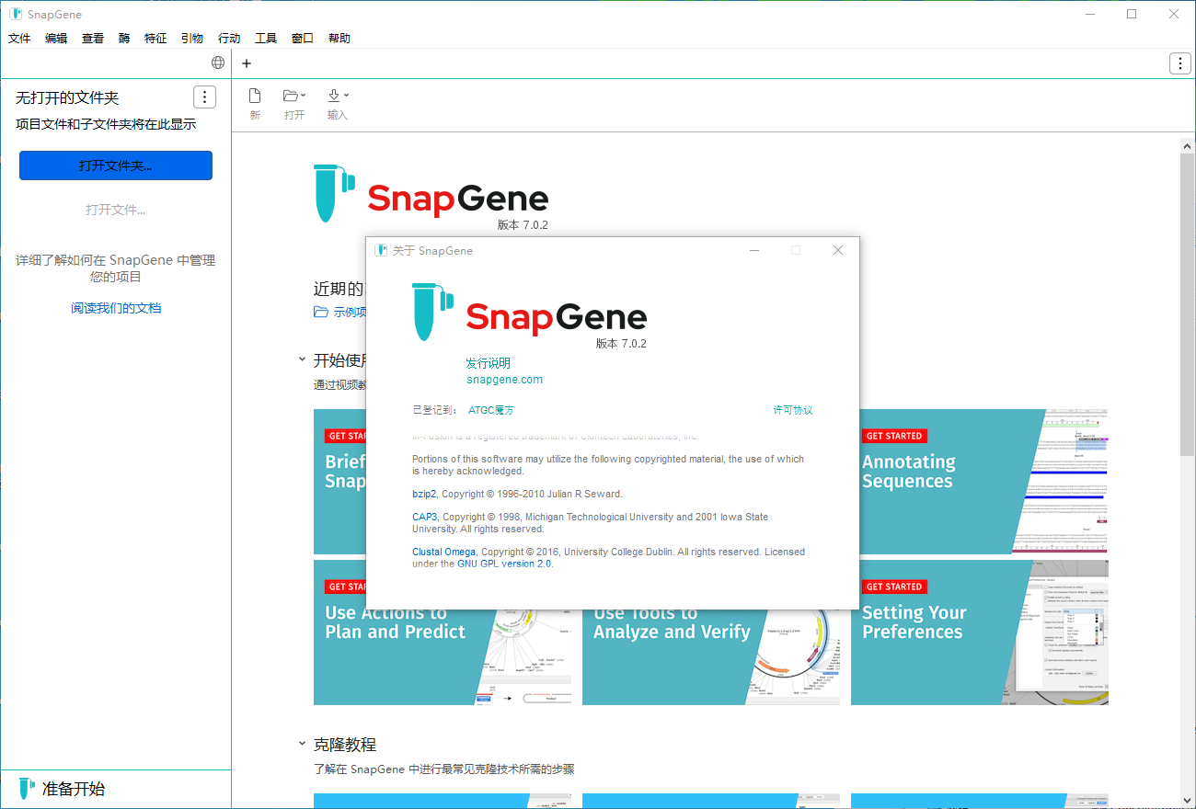Open the 工具 menu
1196x809 pixels.
[x=266, y=39]
